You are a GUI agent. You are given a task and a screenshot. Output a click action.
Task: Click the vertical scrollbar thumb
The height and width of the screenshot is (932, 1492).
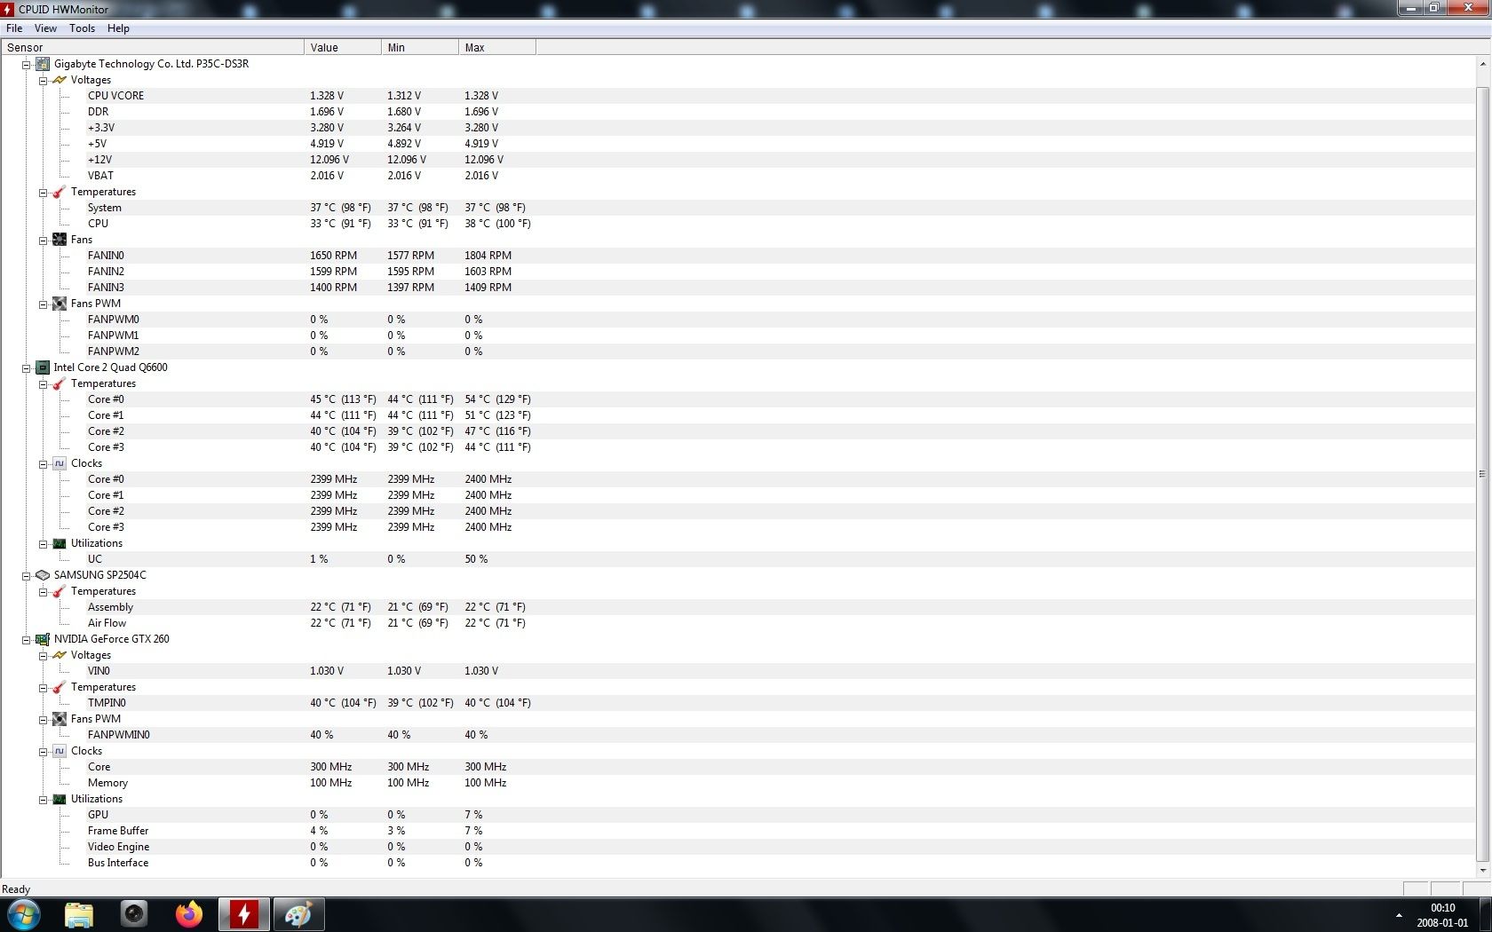click(x=1483, y=474)
